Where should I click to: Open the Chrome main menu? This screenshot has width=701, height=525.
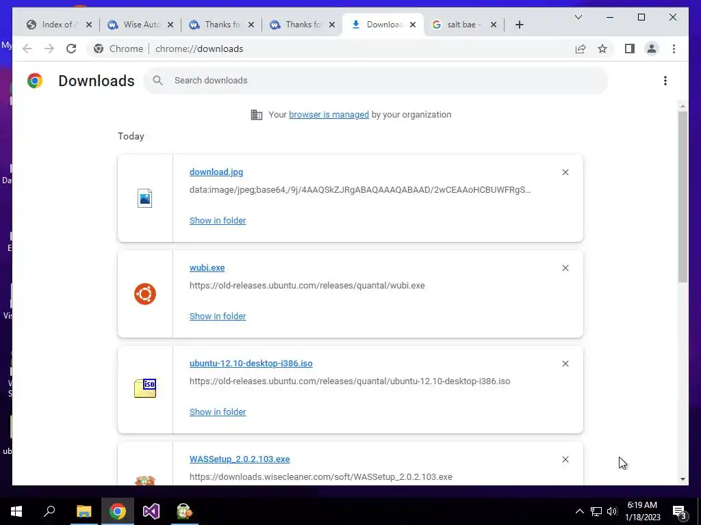674,49
